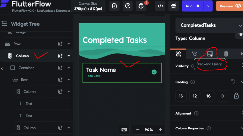243x136 pixels.
Task: Click the Completed Tasks header text
Action: 114,40
